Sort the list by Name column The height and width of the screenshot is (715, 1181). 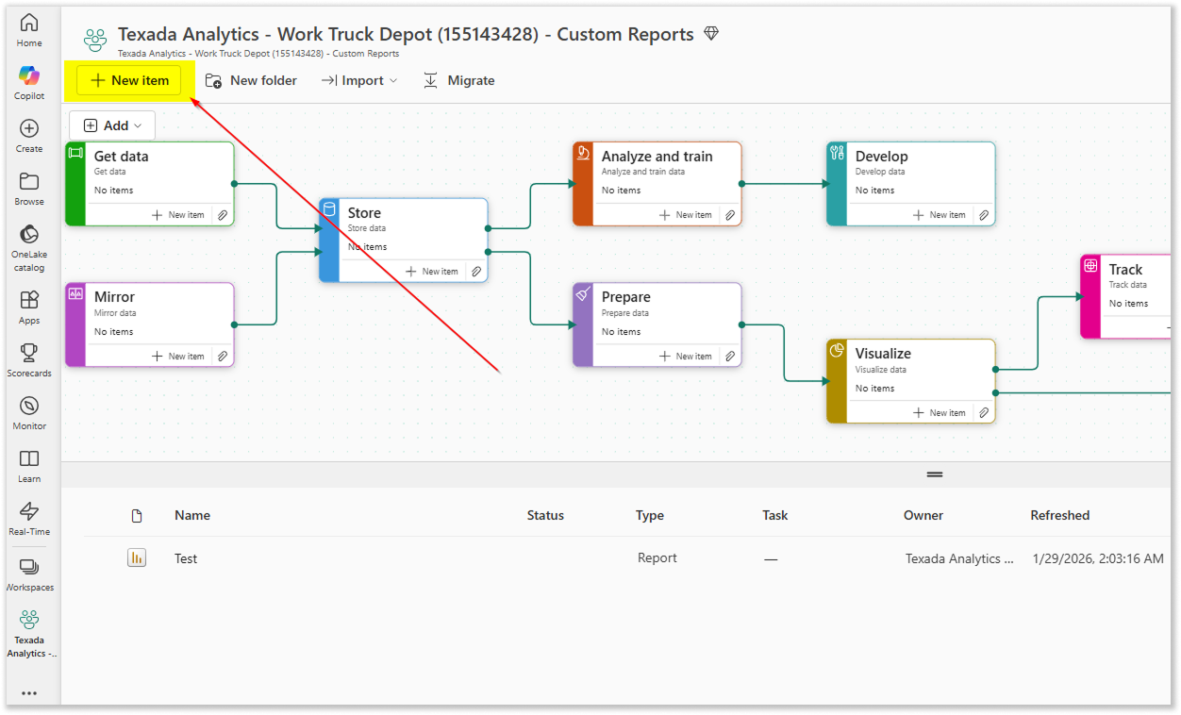click(192, 516)
